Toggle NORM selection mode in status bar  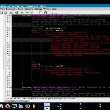coord(31,99)
